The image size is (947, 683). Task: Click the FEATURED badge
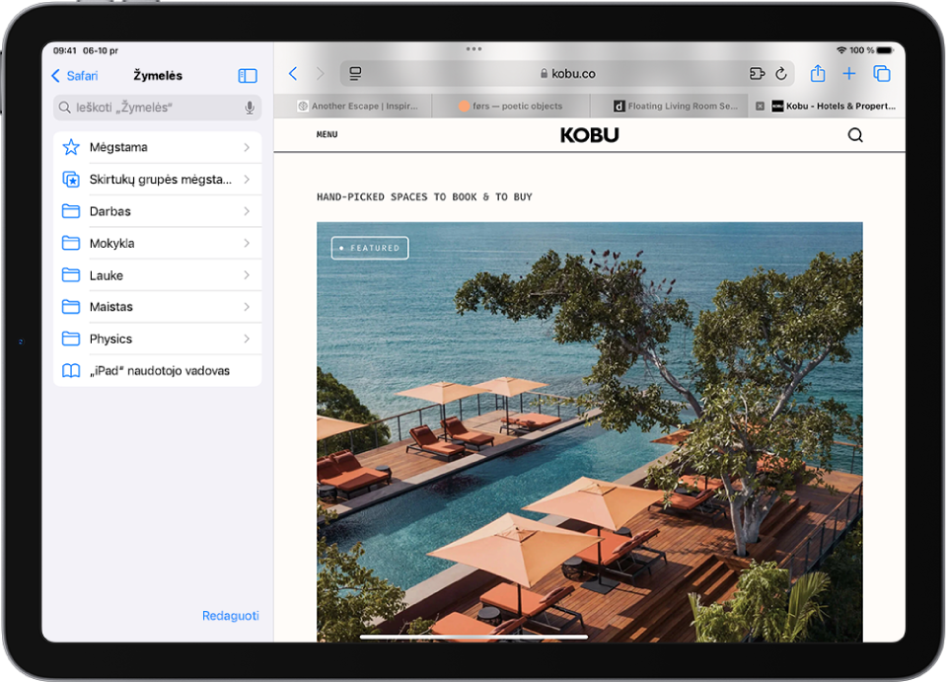click(x=370, y=248)
